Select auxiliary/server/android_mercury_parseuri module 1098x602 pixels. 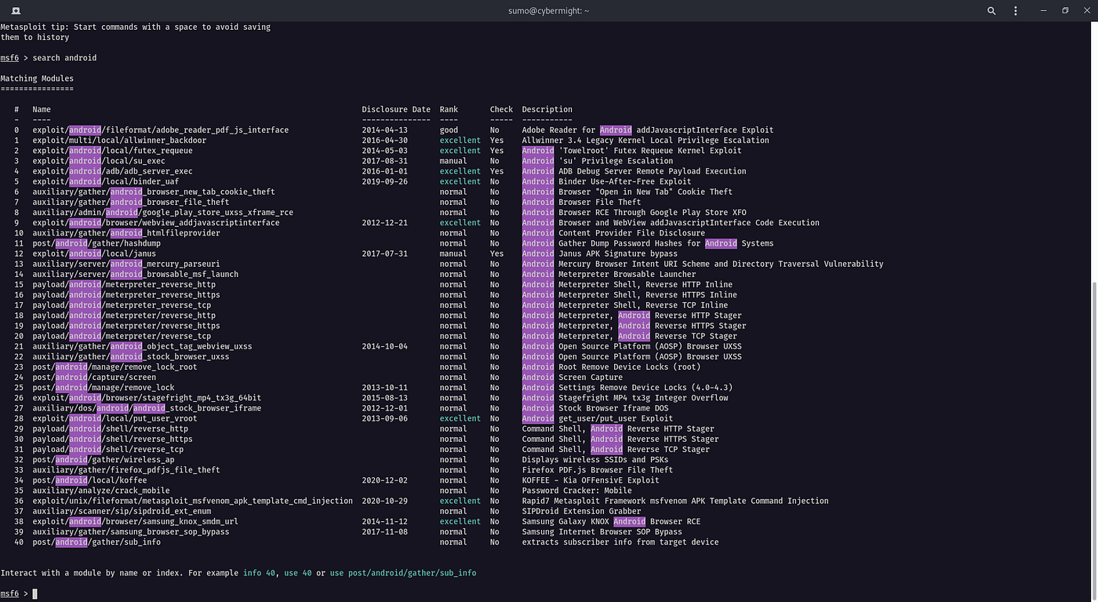coord(126,264)
